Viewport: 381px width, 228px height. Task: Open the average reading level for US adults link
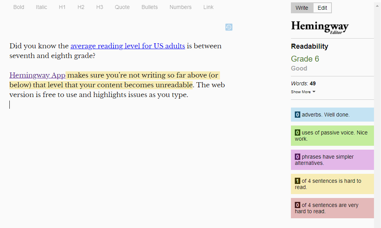click(128, 46)
